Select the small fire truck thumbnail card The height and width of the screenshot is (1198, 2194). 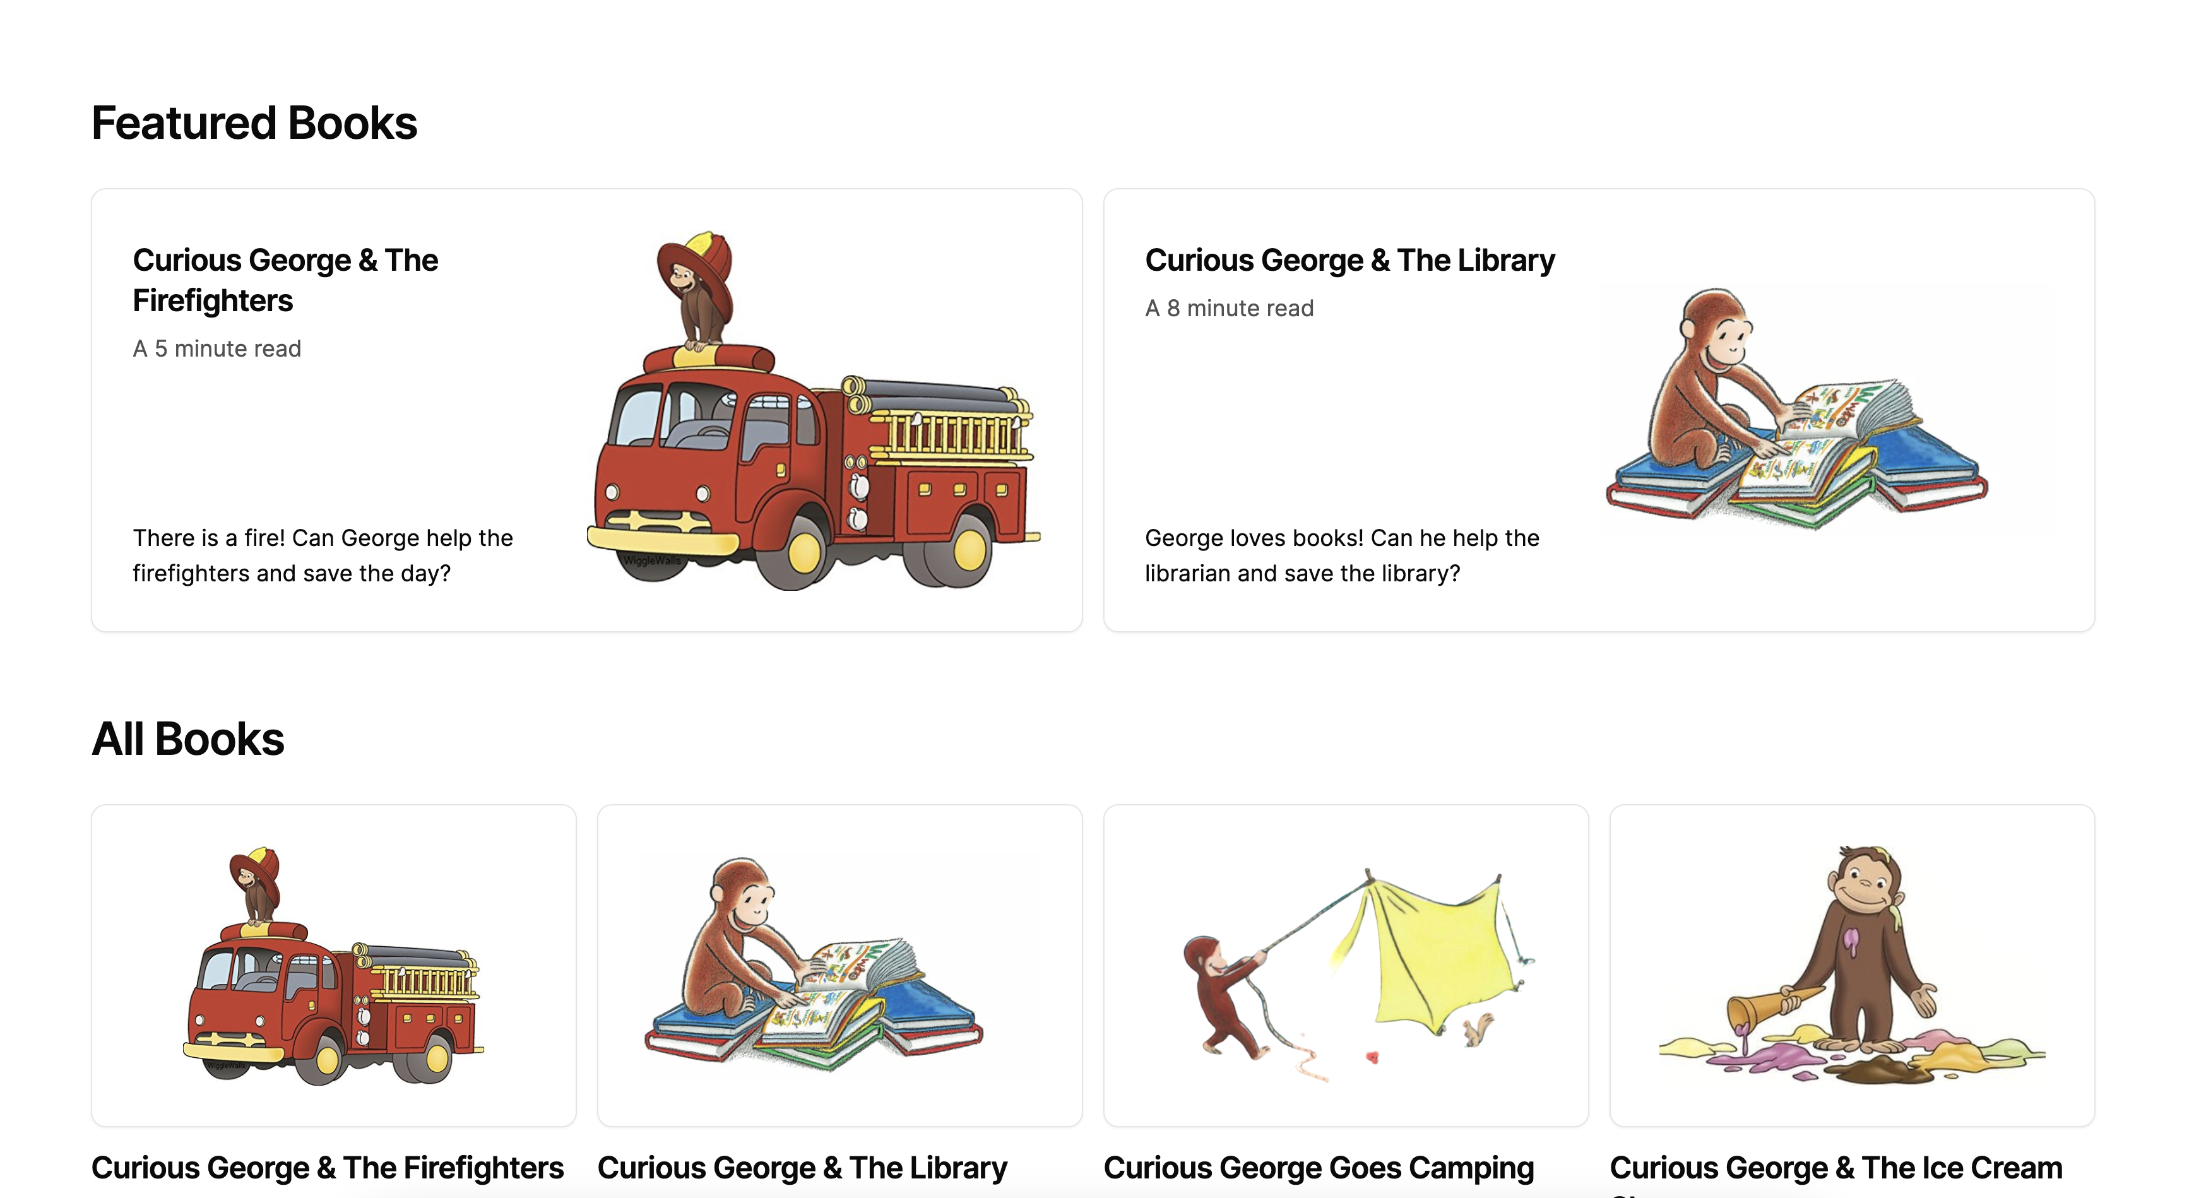point(334,966)
